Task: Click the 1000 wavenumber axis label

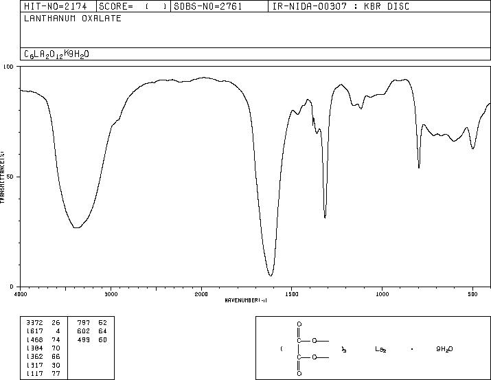Action: pyautogui.click(x=382, y=294)
